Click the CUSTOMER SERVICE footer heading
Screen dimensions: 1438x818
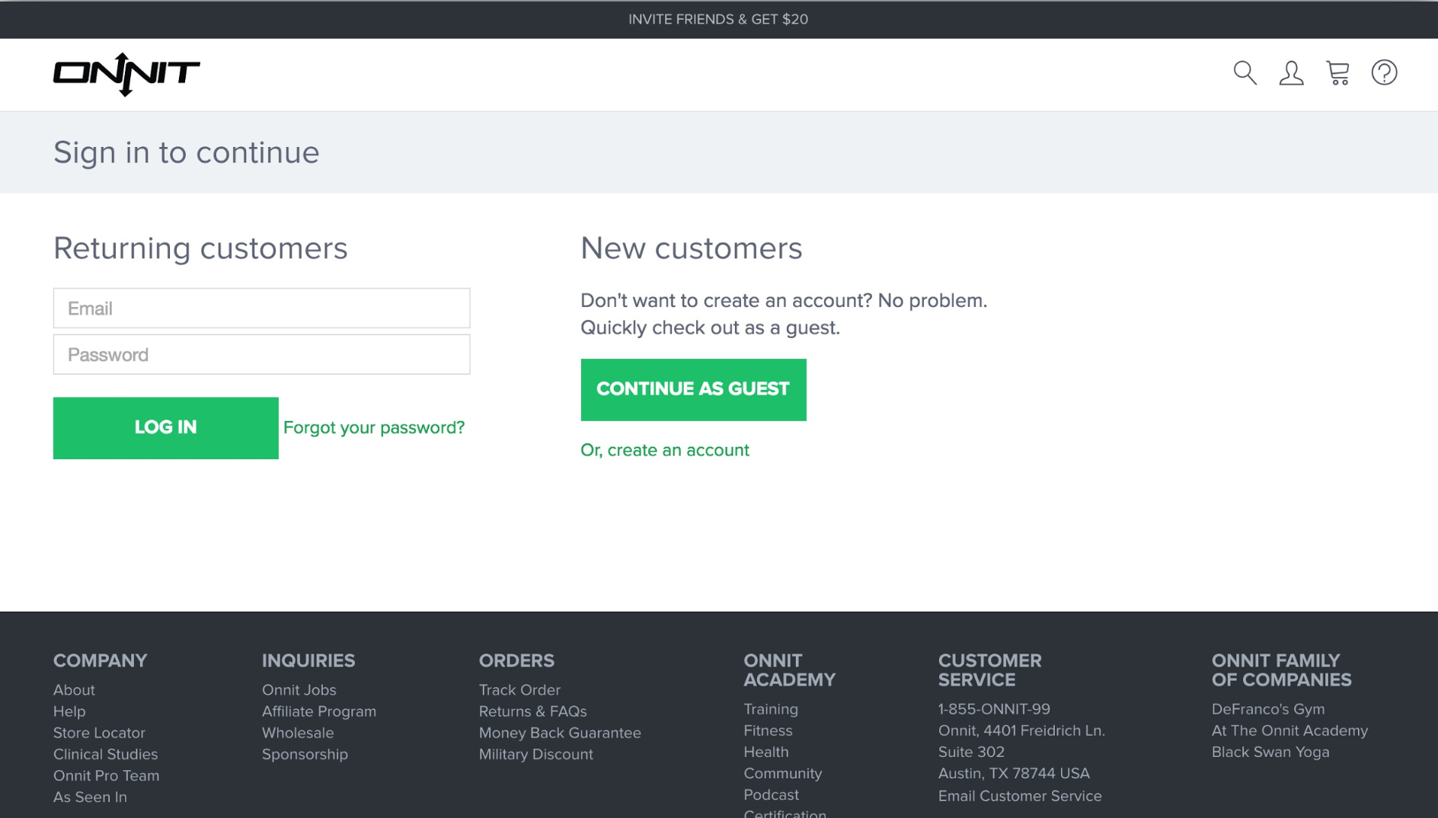click(990, 670)
